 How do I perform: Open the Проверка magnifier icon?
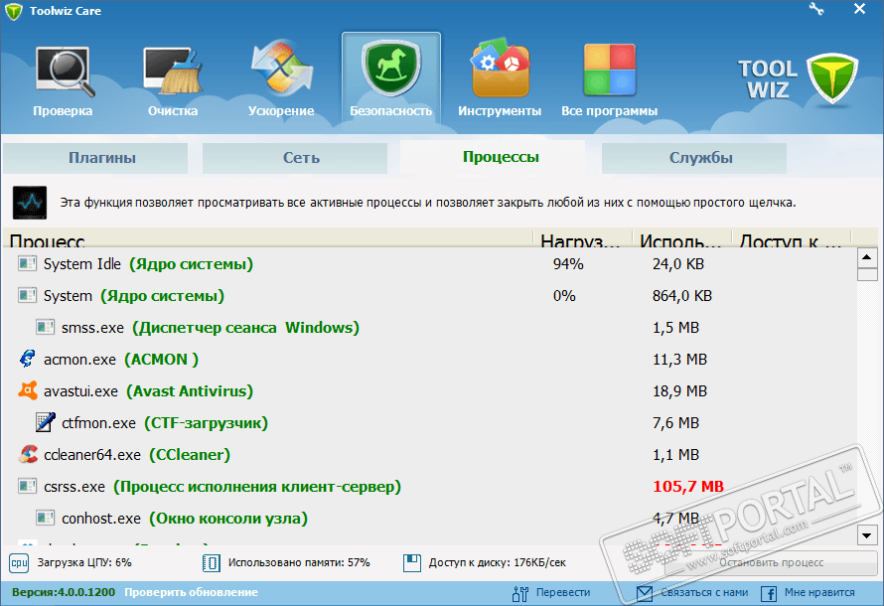coord(64,71)
